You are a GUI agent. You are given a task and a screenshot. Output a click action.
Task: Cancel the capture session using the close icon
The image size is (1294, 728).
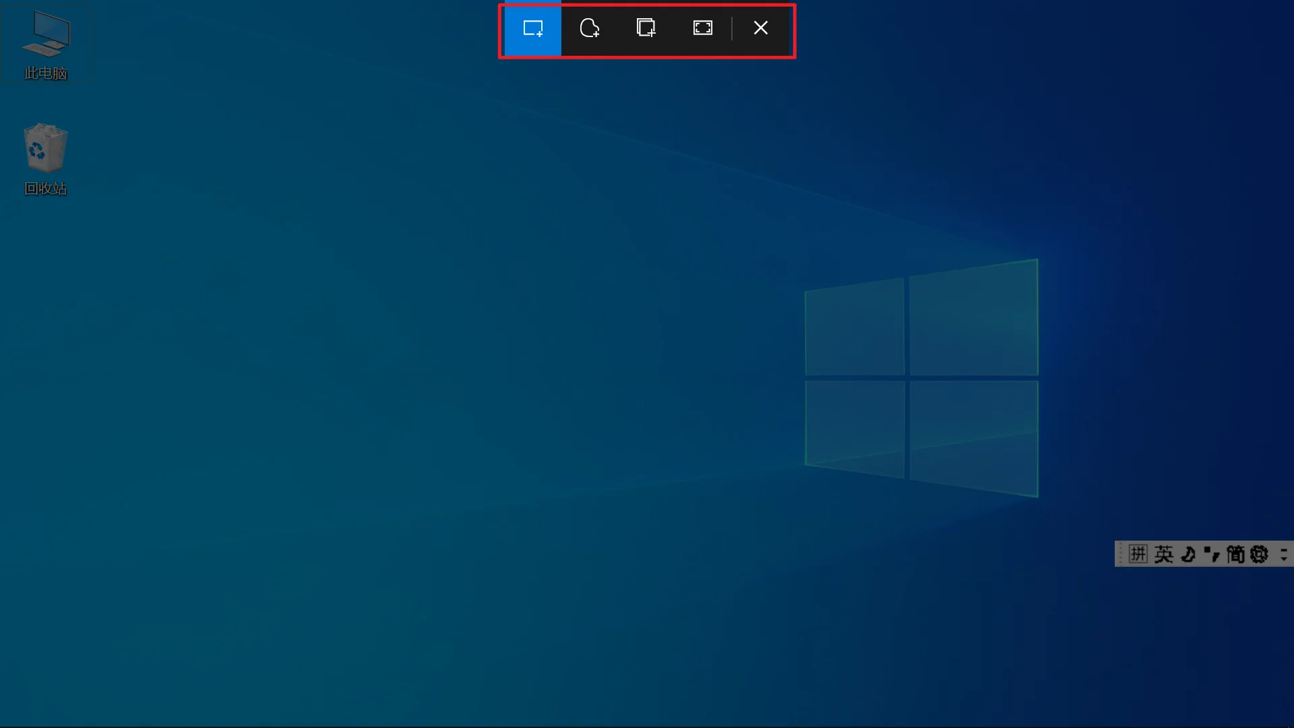click(x=761, y=29)
